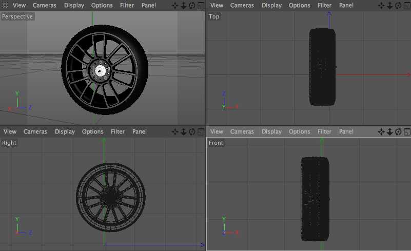Open the Options menu in Top viewport

pos(299,6)
